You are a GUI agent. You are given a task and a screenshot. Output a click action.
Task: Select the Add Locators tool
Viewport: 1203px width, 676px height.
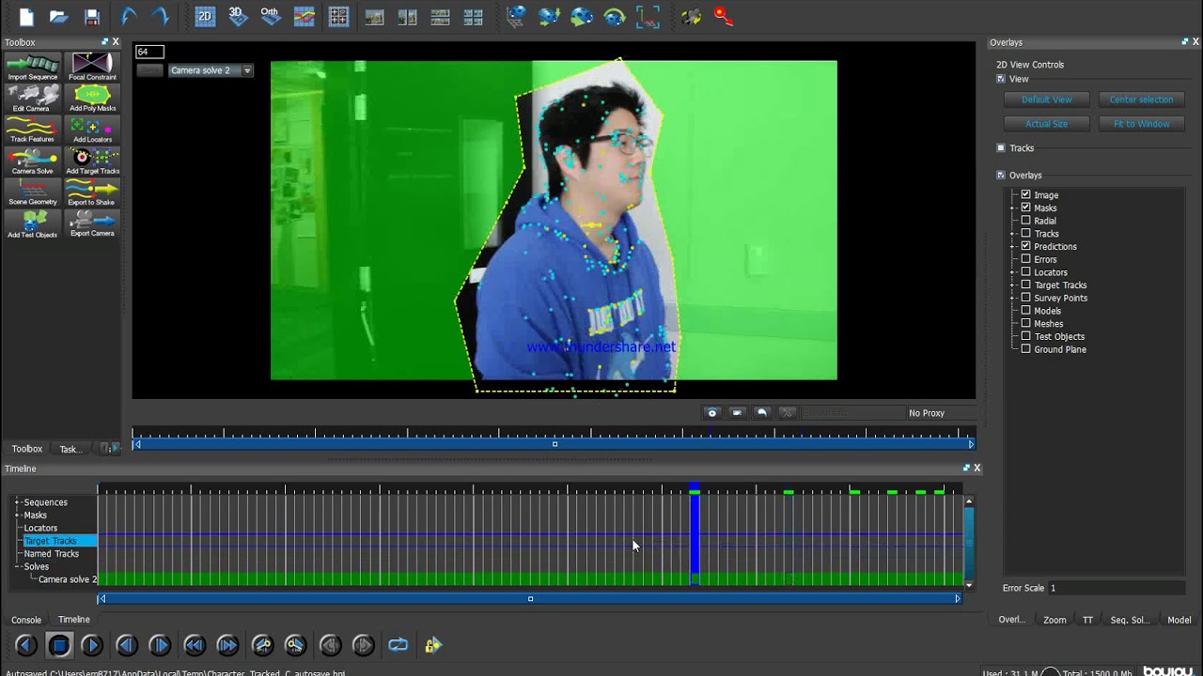click(92, 129)
